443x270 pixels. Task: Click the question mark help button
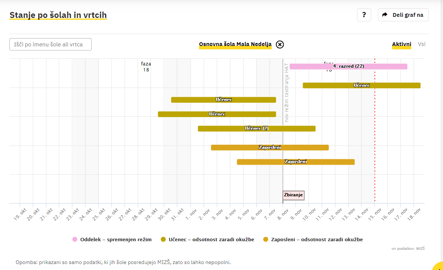364,15
